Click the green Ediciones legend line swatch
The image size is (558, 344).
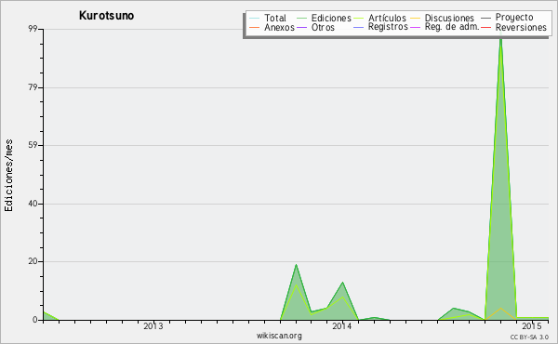point(301,19)
